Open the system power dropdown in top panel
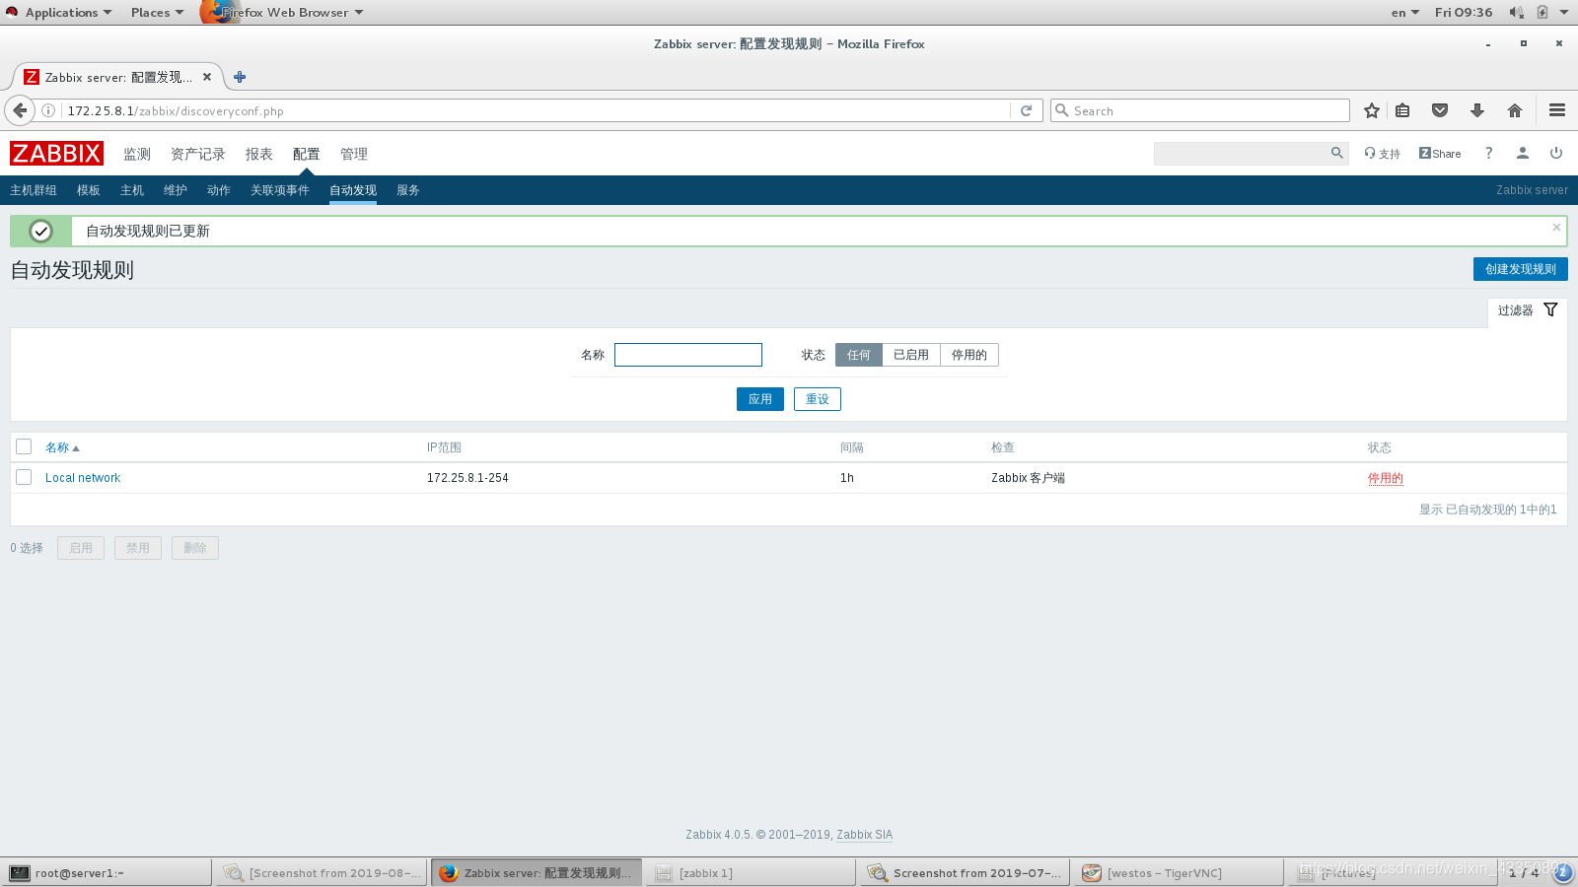The height and width of the screenshot is (887, 1578). (1564, 12)
